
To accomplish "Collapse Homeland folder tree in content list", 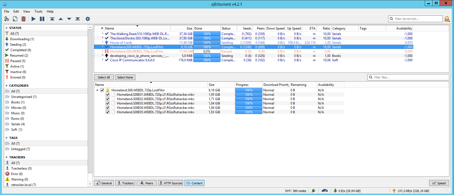I will [97, 90].
